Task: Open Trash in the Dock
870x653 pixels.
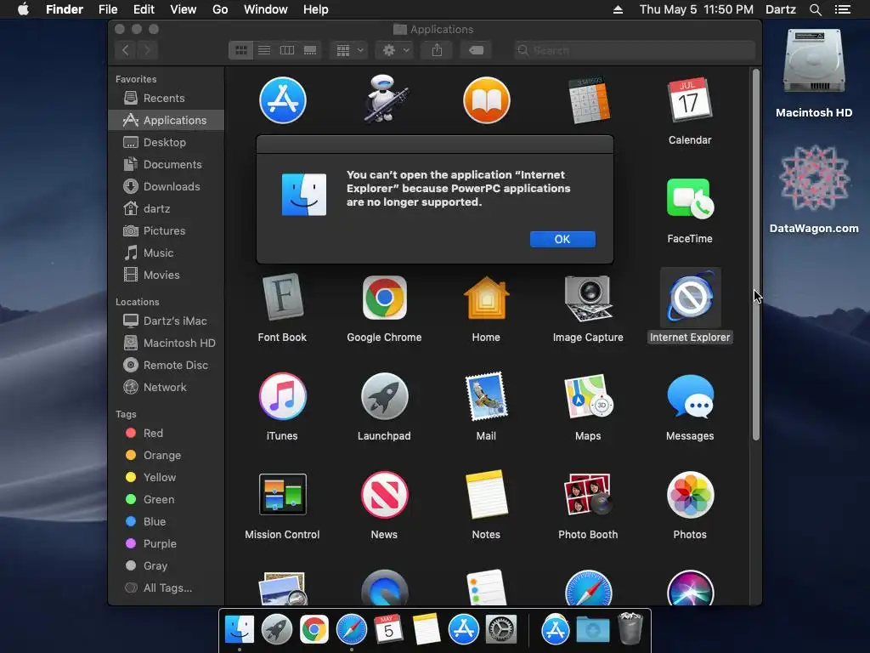Action: [630, 629]
